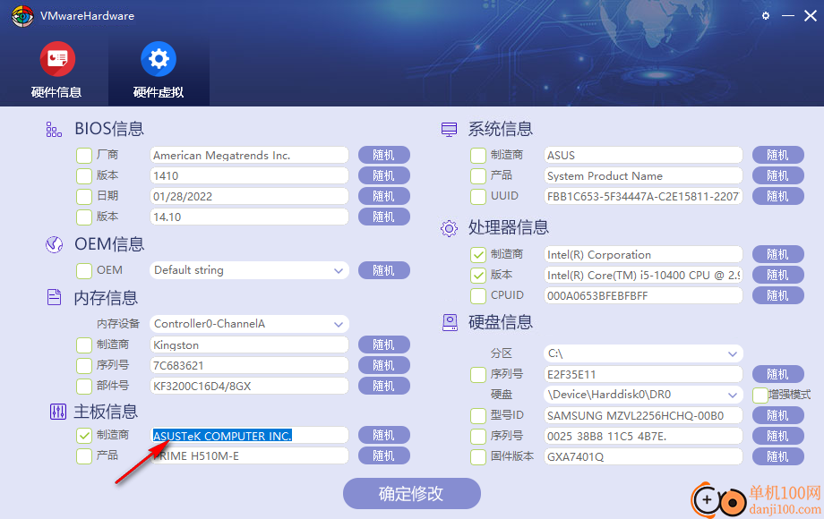Enable the BIOS 日期 checkbox

click(84, 196)
